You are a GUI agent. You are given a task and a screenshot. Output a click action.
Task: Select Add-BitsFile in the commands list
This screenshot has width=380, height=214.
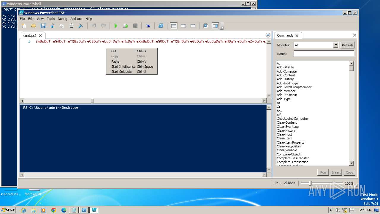pyautogui.click(x=285, y=67)
